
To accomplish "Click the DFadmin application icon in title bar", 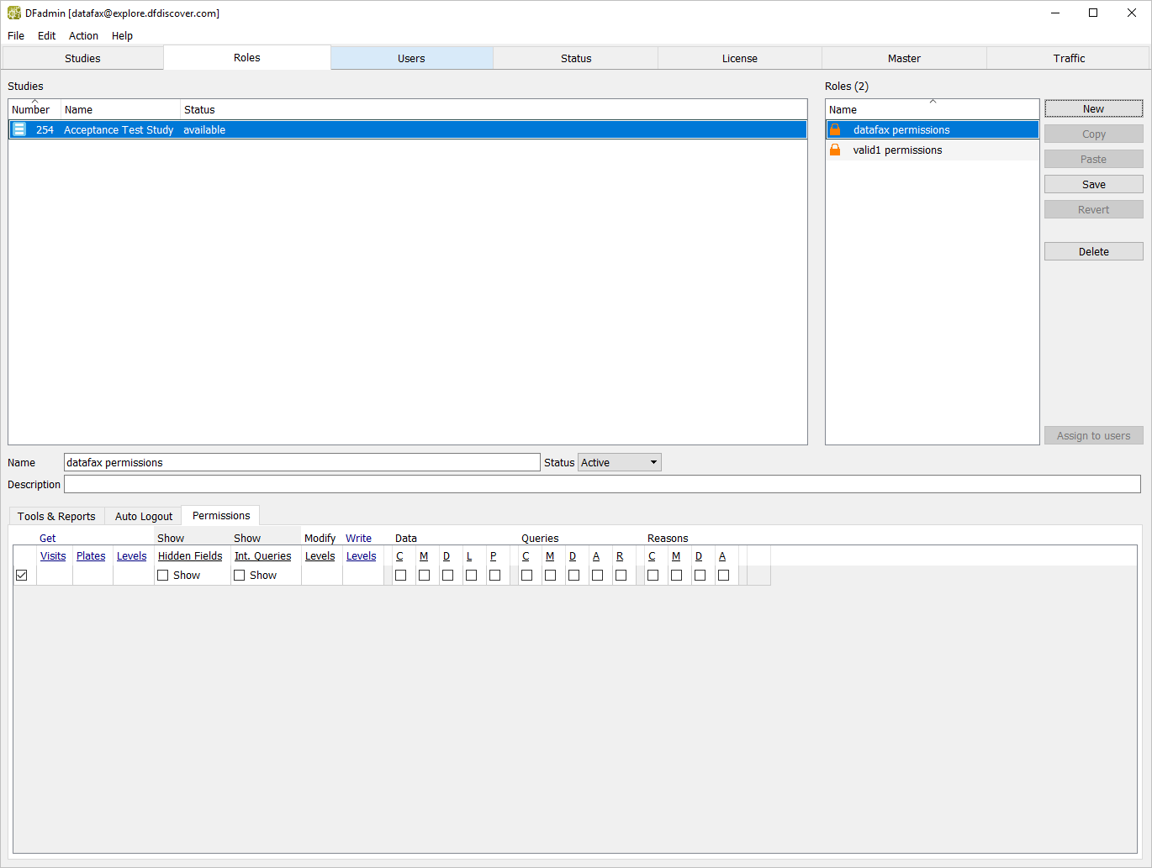I will pyautogui.click(x=13, y=13).
